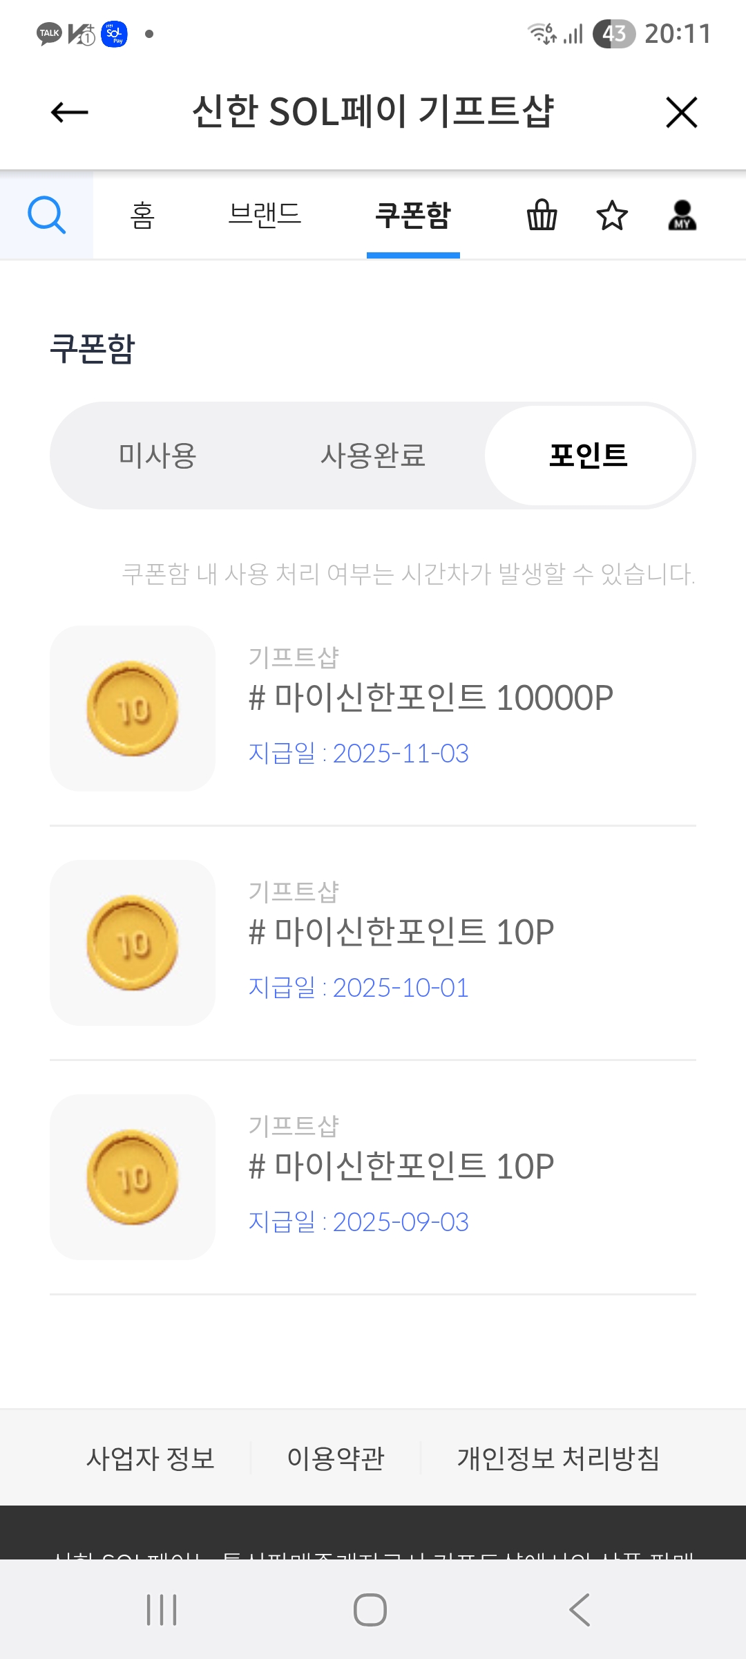Open search with magnifier icon
Screen dimensions: 746x1659
(x=46, y=215)
